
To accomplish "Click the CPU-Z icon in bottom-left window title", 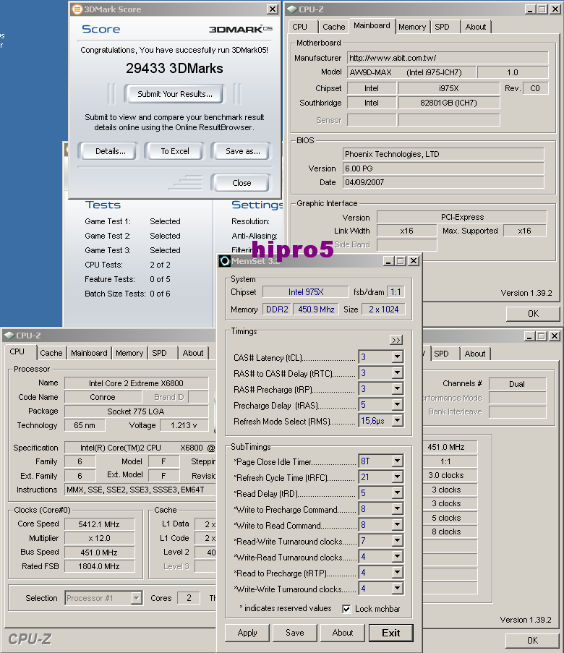I will tap(9, 336).
